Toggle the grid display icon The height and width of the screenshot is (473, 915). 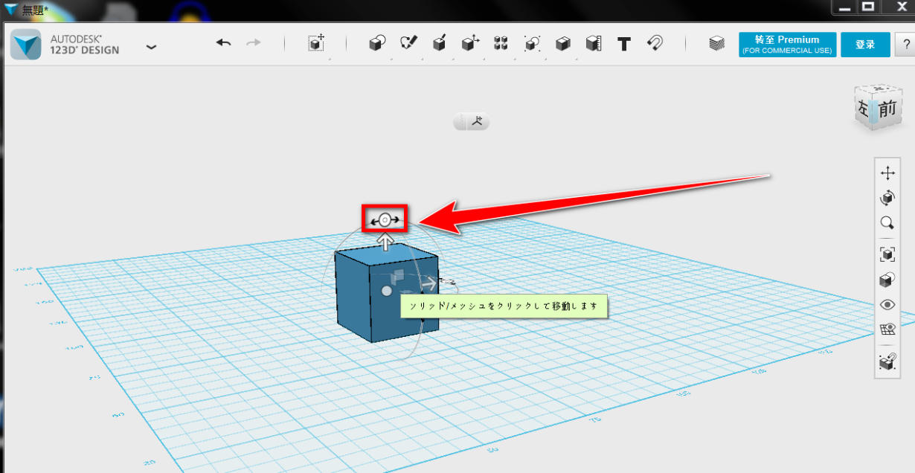pos(887,329)
